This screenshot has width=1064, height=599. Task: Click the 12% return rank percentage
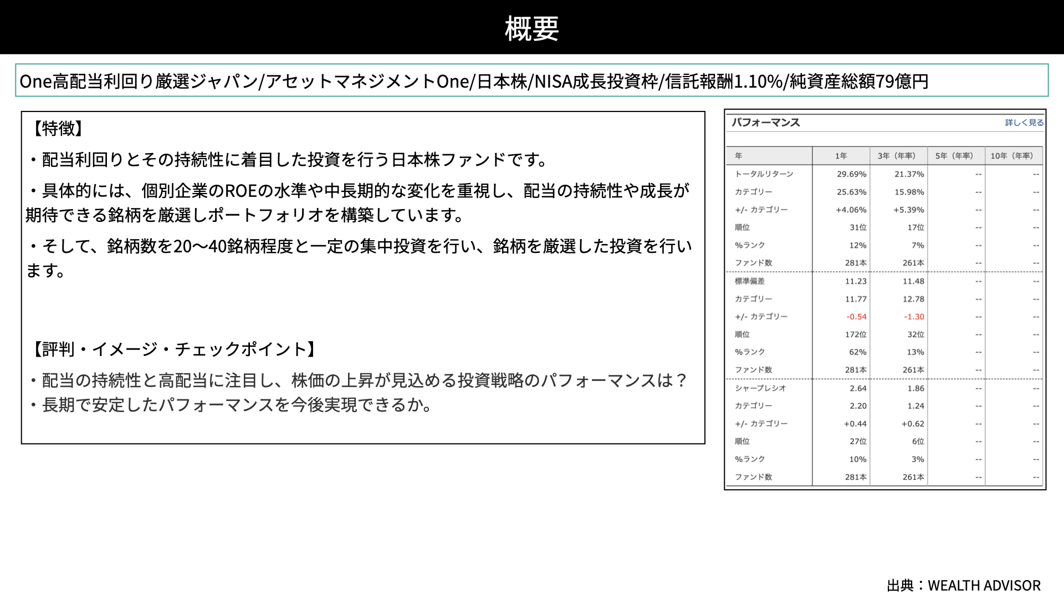point(858,245)
